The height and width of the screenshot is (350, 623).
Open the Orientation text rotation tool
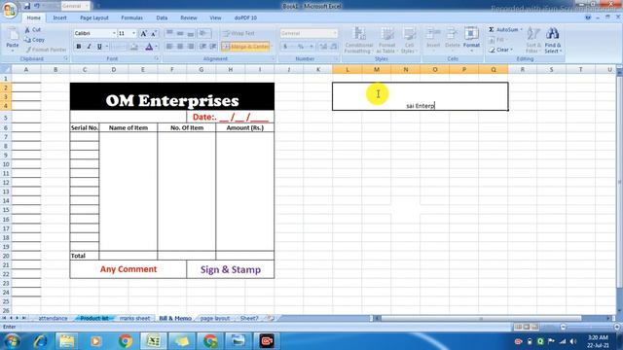[x=204, y=33]
